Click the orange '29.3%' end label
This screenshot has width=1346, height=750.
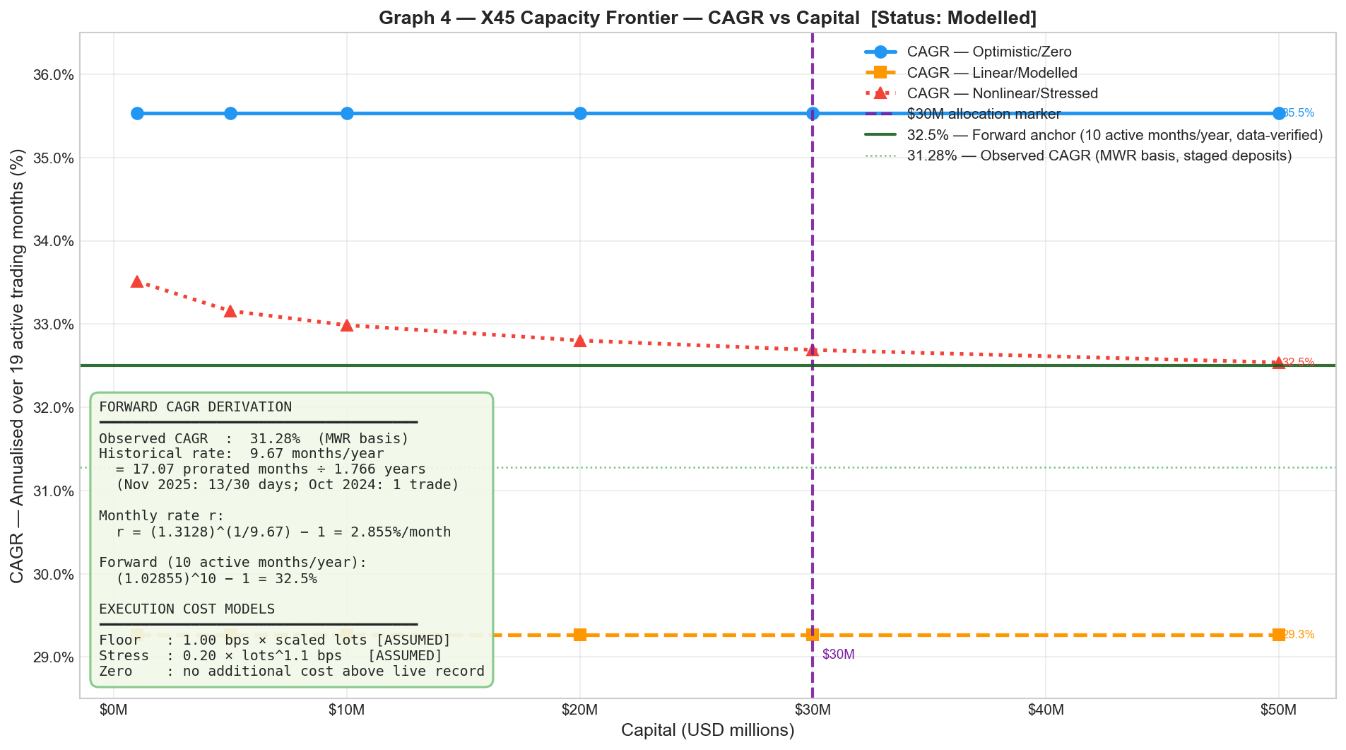[1300, 635]
